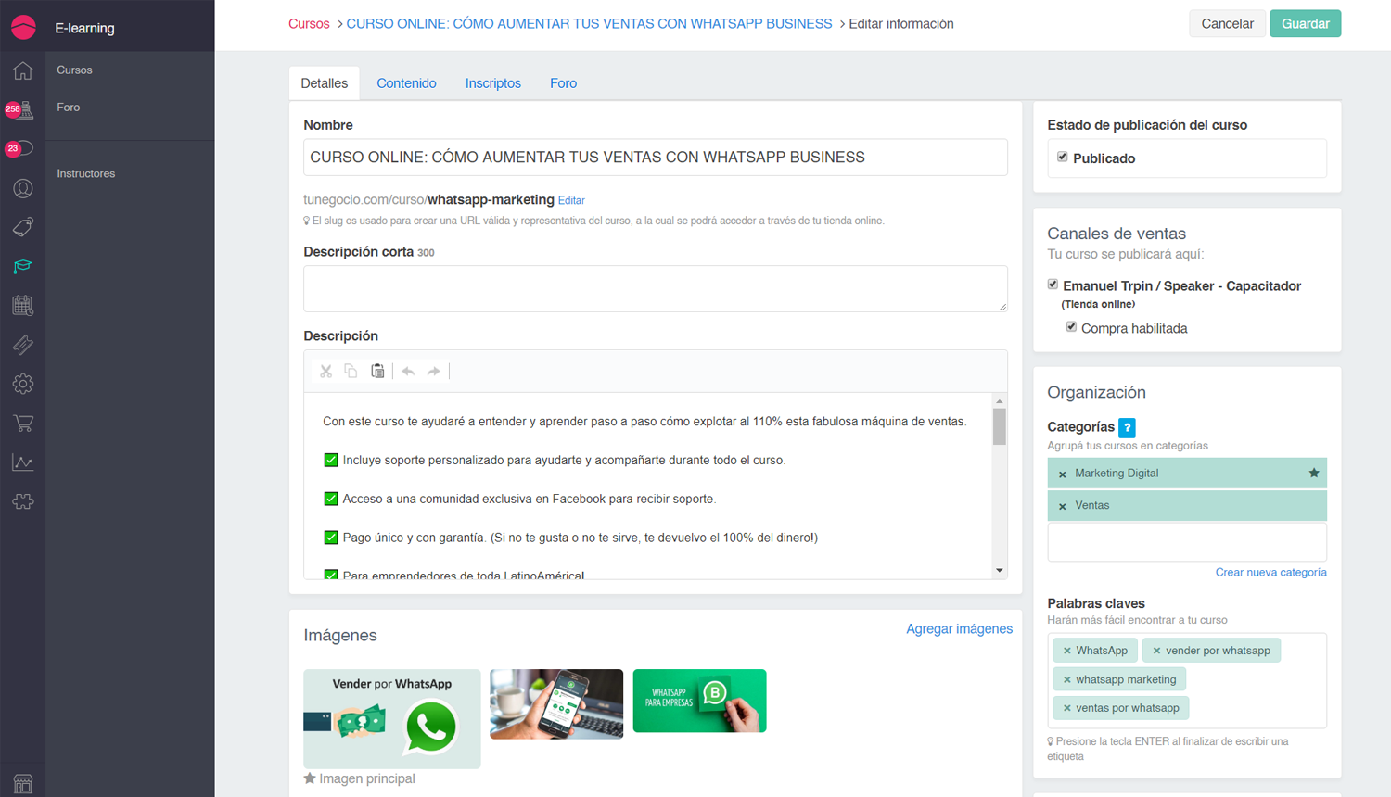This screenshot has width=1391, height=797.
Task: Remove the Marketing Digital category
Action: pyautogui.click(x=1063, y=474)
